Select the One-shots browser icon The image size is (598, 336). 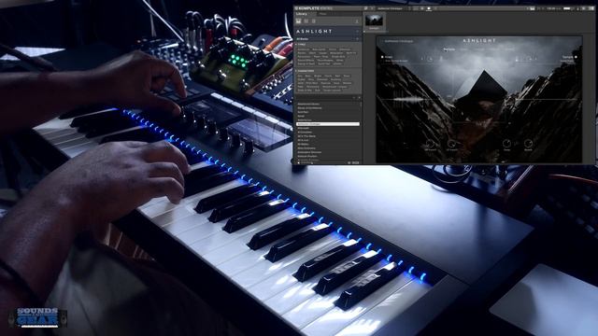tap(314, 21)
